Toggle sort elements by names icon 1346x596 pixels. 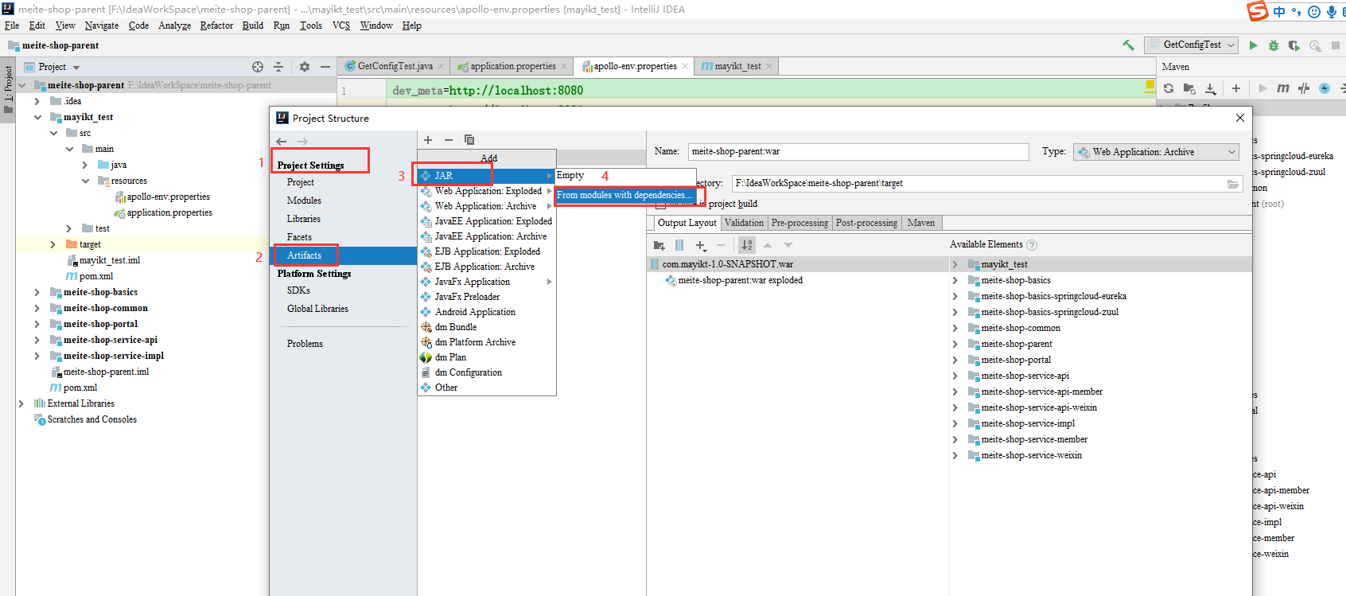click(746, 245)
